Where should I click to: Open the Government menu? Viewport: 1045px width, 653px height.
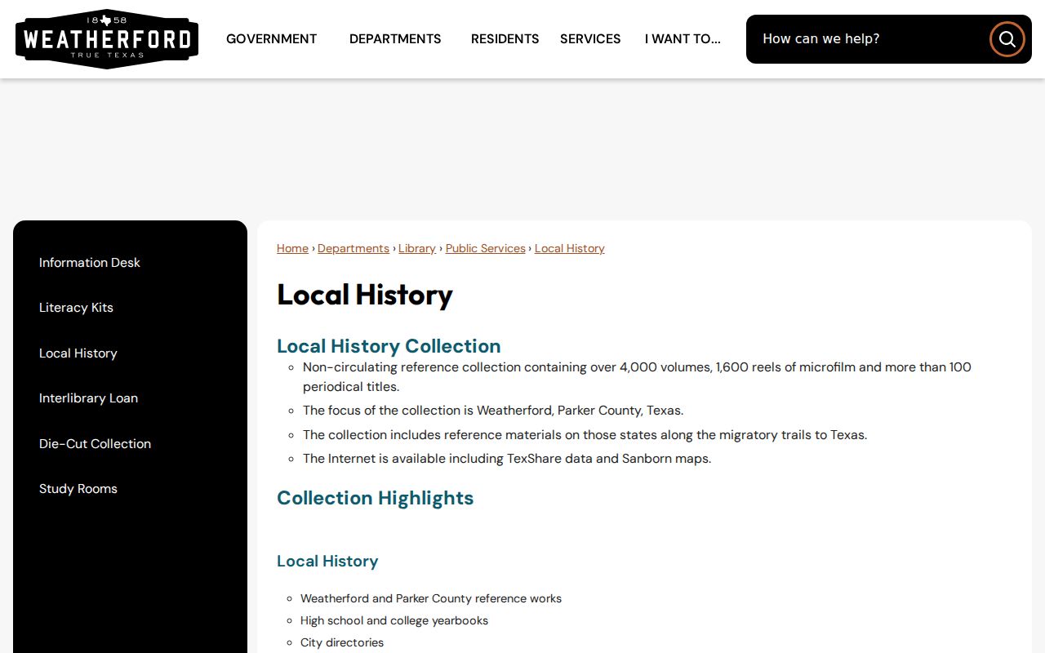(271, 39)
